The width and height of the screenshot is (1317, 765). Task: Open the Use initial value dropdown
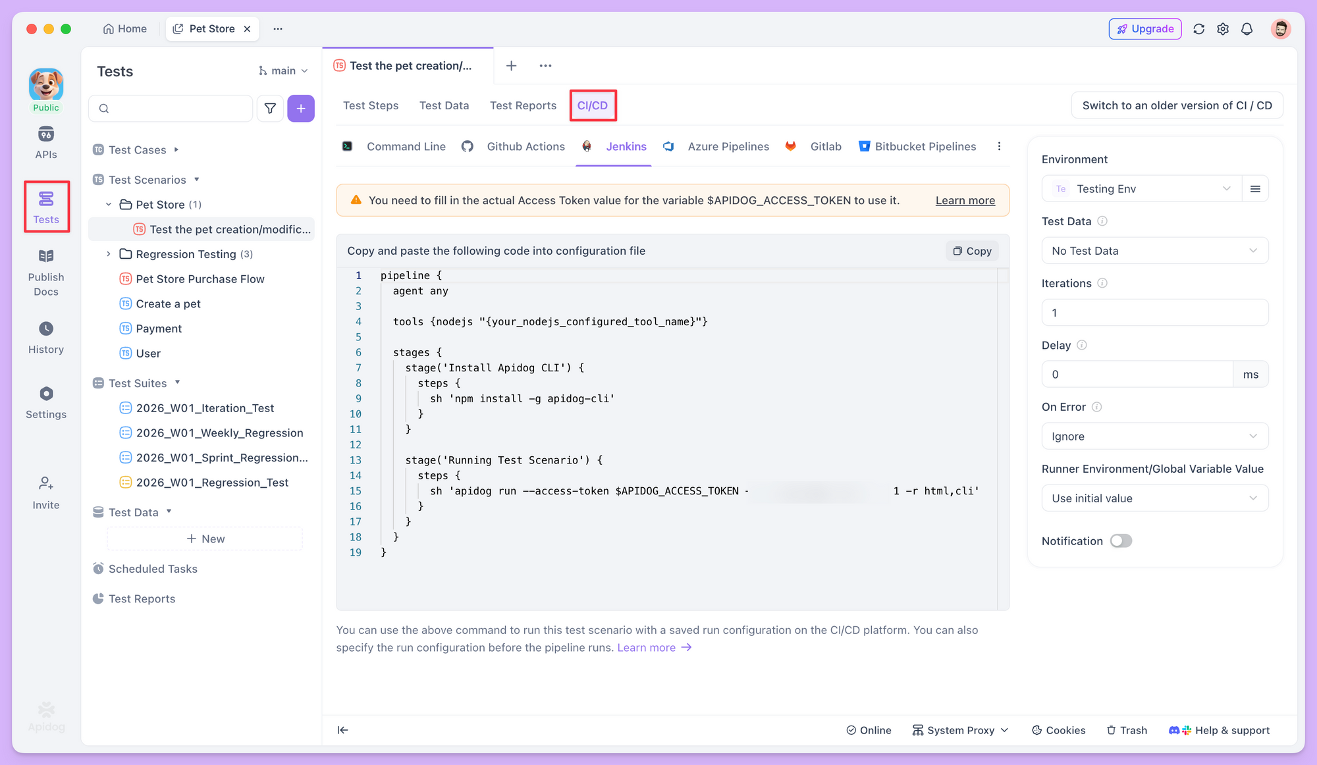(x=1155, y=498)
